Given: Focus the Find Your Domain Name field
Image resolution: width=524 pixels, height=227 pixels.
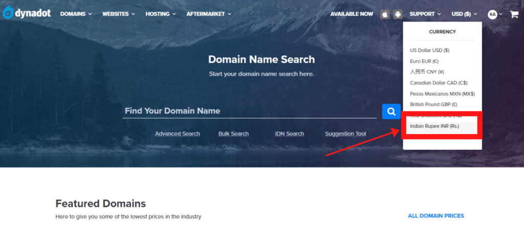Looking at the screenshot, I should (x=249, y=111).
